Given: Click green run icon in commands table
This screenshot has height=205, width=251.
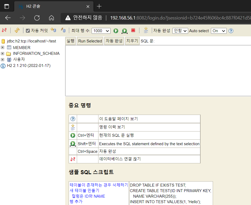Looking at the screenshot, I should (x=73, y=135).
